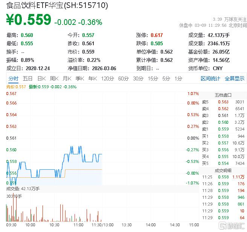The height and width of the screenshot is (232, 247).
Task: Switch to the 分时 chart tab
Action: click(14, 78)
